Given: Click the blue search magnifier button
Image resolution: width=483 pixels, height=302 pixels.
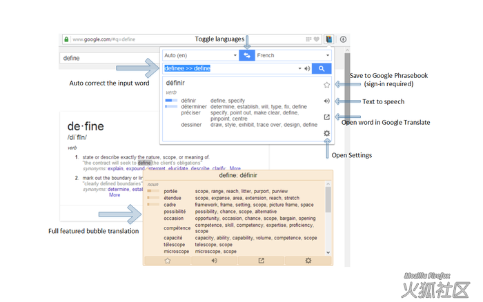Looking at the screenshot, I should pos(322,69).
